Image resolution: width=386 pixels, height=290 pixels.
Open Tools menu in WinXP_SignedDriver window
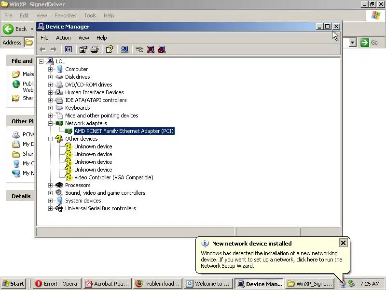pos(90,15)
